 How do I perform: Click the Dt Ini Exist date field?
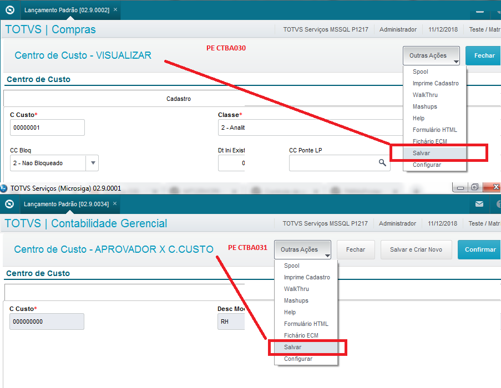pos(232,163)
